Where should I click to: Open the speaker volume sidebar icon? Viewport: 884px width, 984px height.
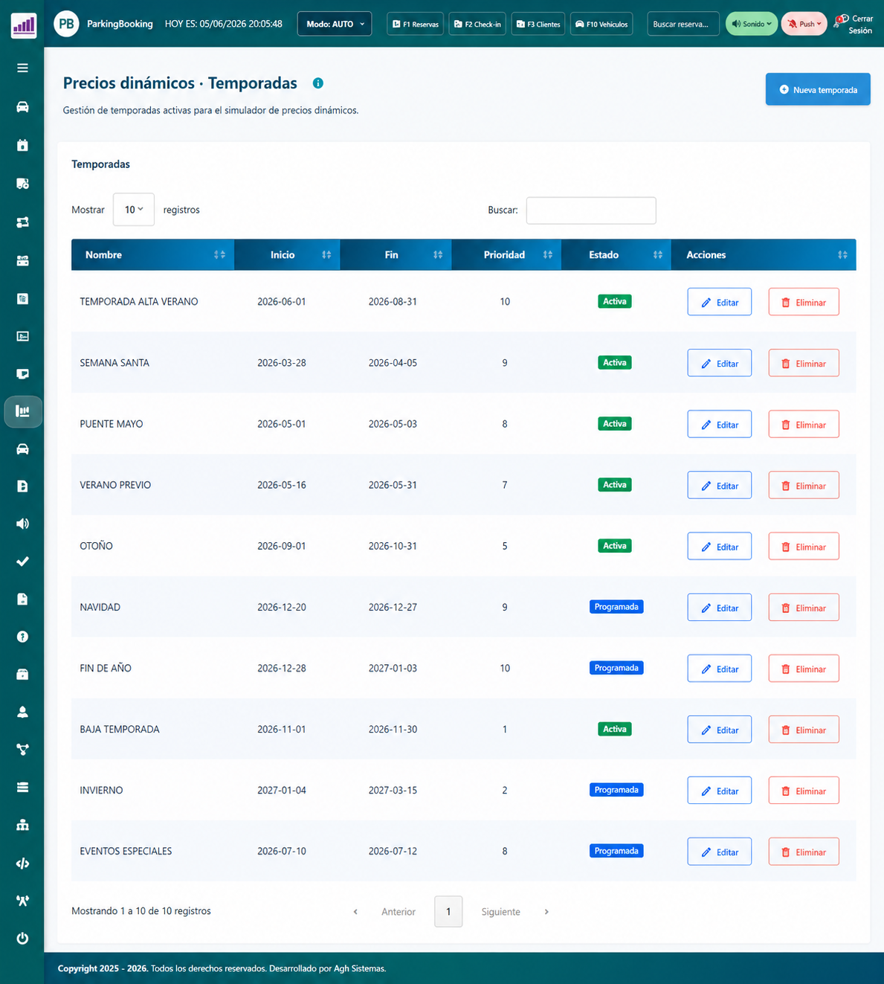coord(22,524)
